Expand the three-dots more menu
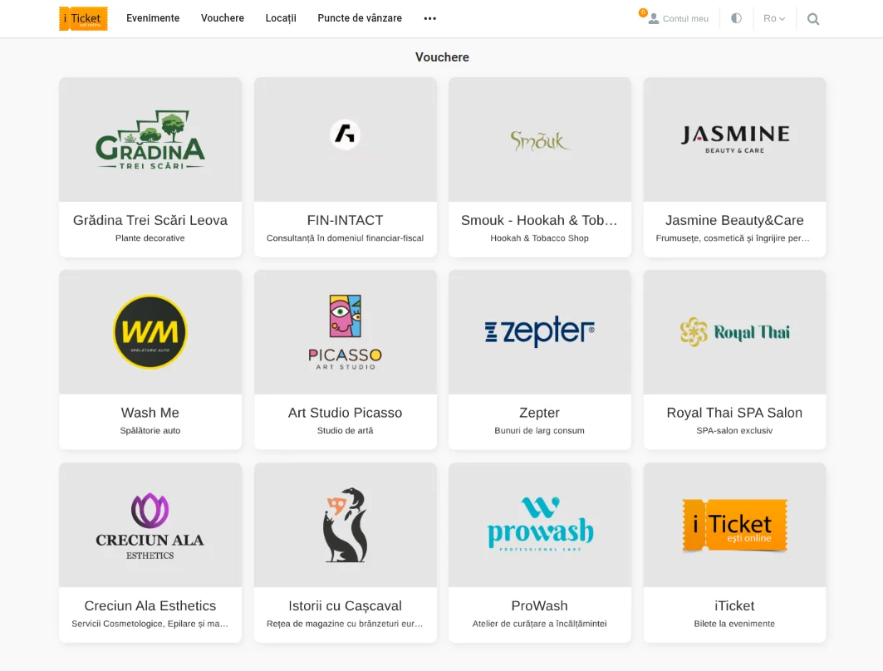 coord(430,18)
